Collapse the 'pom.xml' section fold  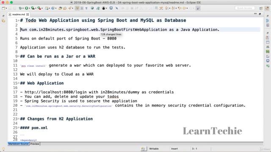pos(19,128)
